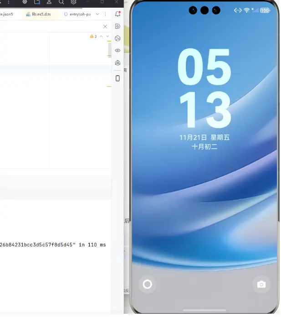Tap the Wi-Fi status icon on emulator
Viewport: 281px width, 317px height.
click(246, 10)
